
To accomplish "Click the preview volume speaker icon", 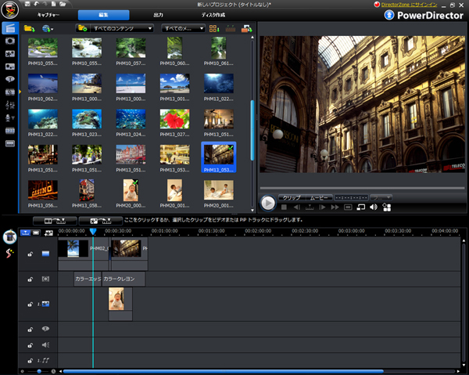I will (374, 207).
